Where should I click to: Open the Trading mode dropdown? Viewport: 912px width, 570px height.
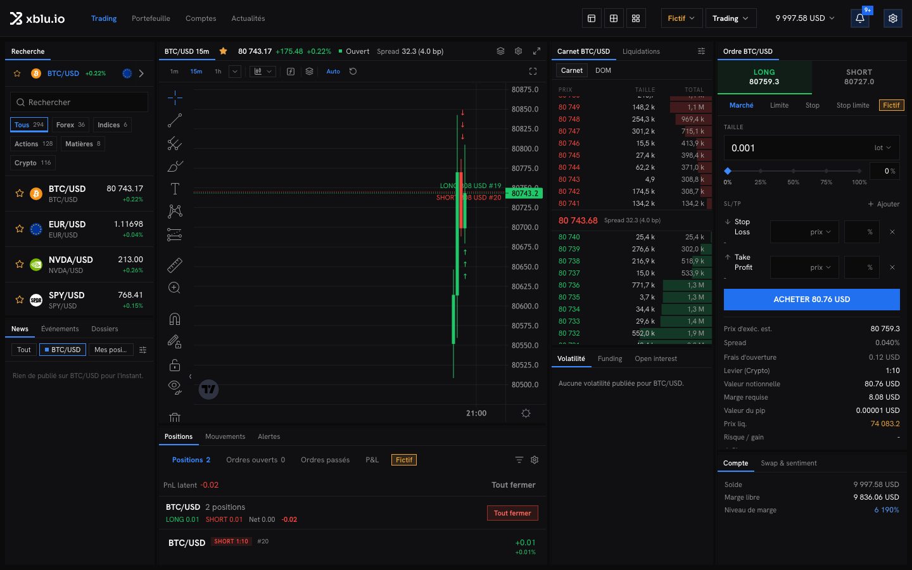(730, 18)
